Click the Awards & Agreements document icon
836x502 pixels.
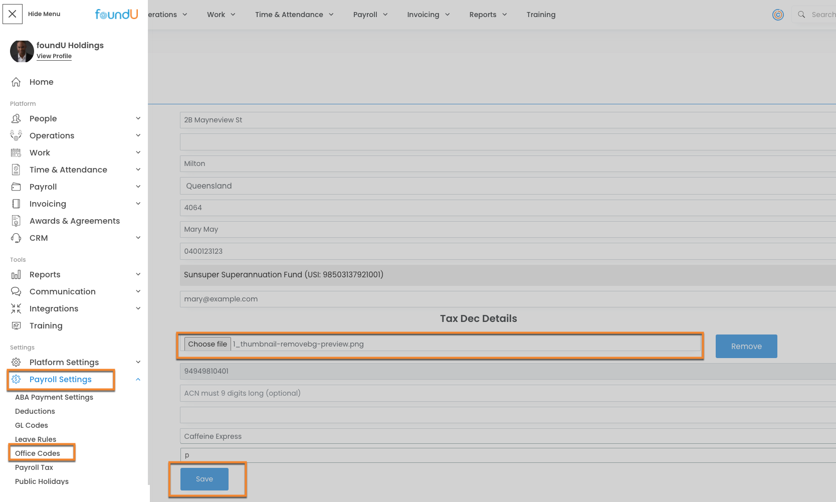pyautogui.click(x=16, y=221)
